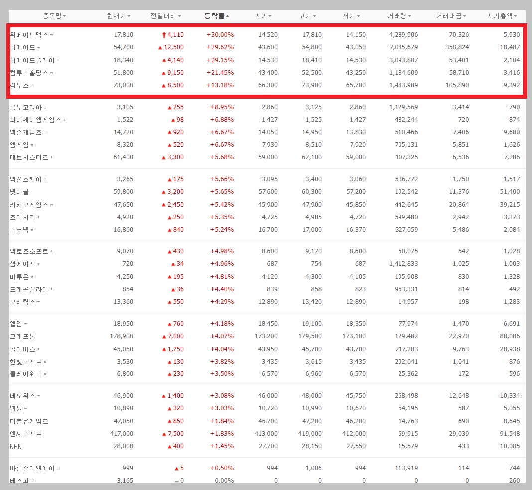Select NHN change rate +1.45%
Viewport: 532px width, 490px height.
[222, 447]
